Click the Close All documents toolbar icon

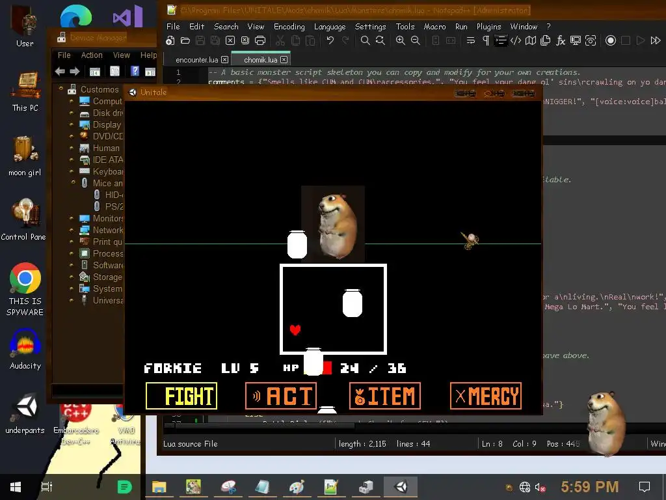245,40
